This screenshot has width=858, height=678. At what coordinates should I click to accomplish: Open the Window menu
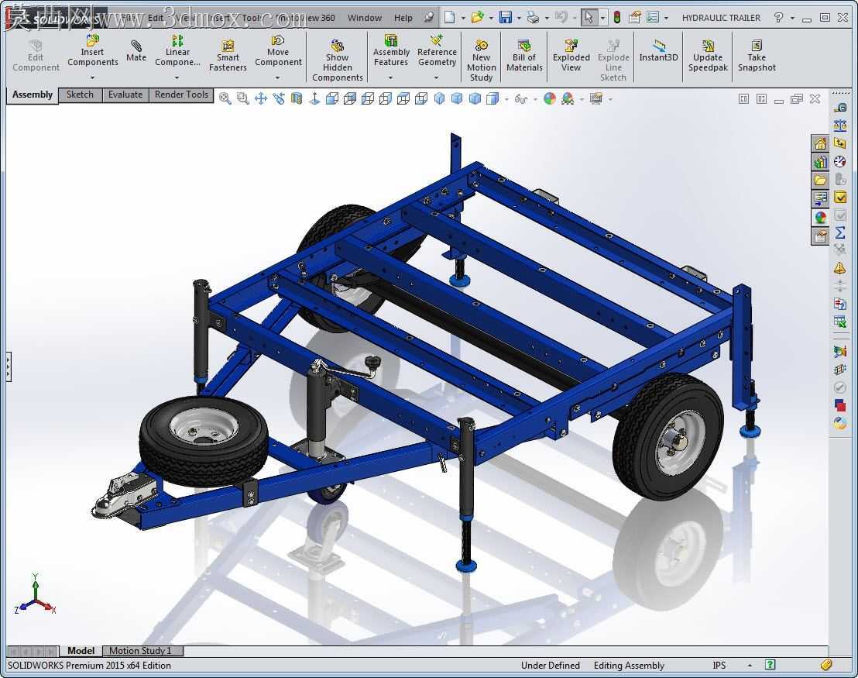pyautogui.click(x=365, y=18)
